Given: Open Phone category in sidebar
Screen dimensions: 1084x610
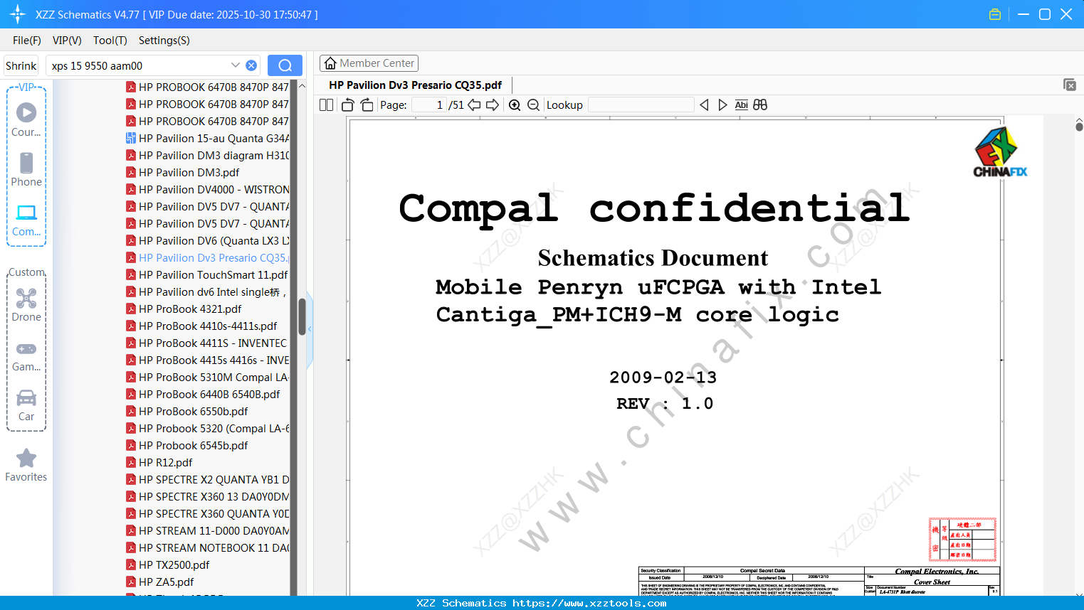Looking at the screenshot, I should (x=26, y=170).
